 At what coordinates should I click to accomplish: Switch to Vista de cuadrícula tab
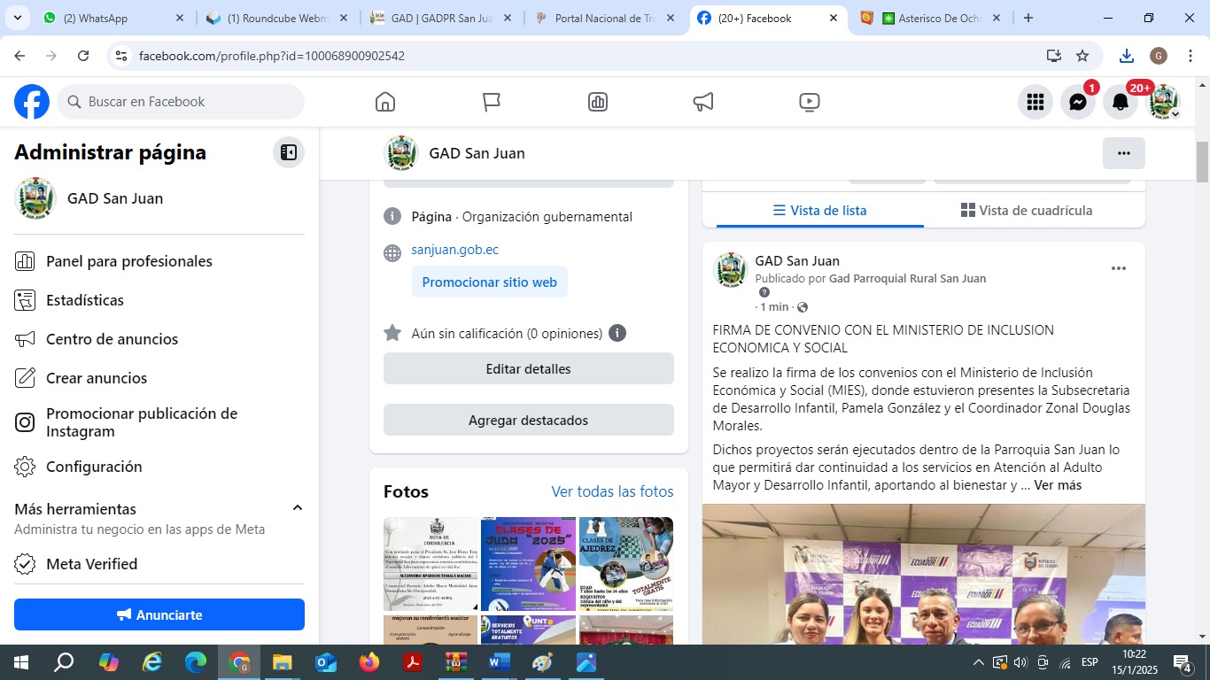(x=1027, y=211)
